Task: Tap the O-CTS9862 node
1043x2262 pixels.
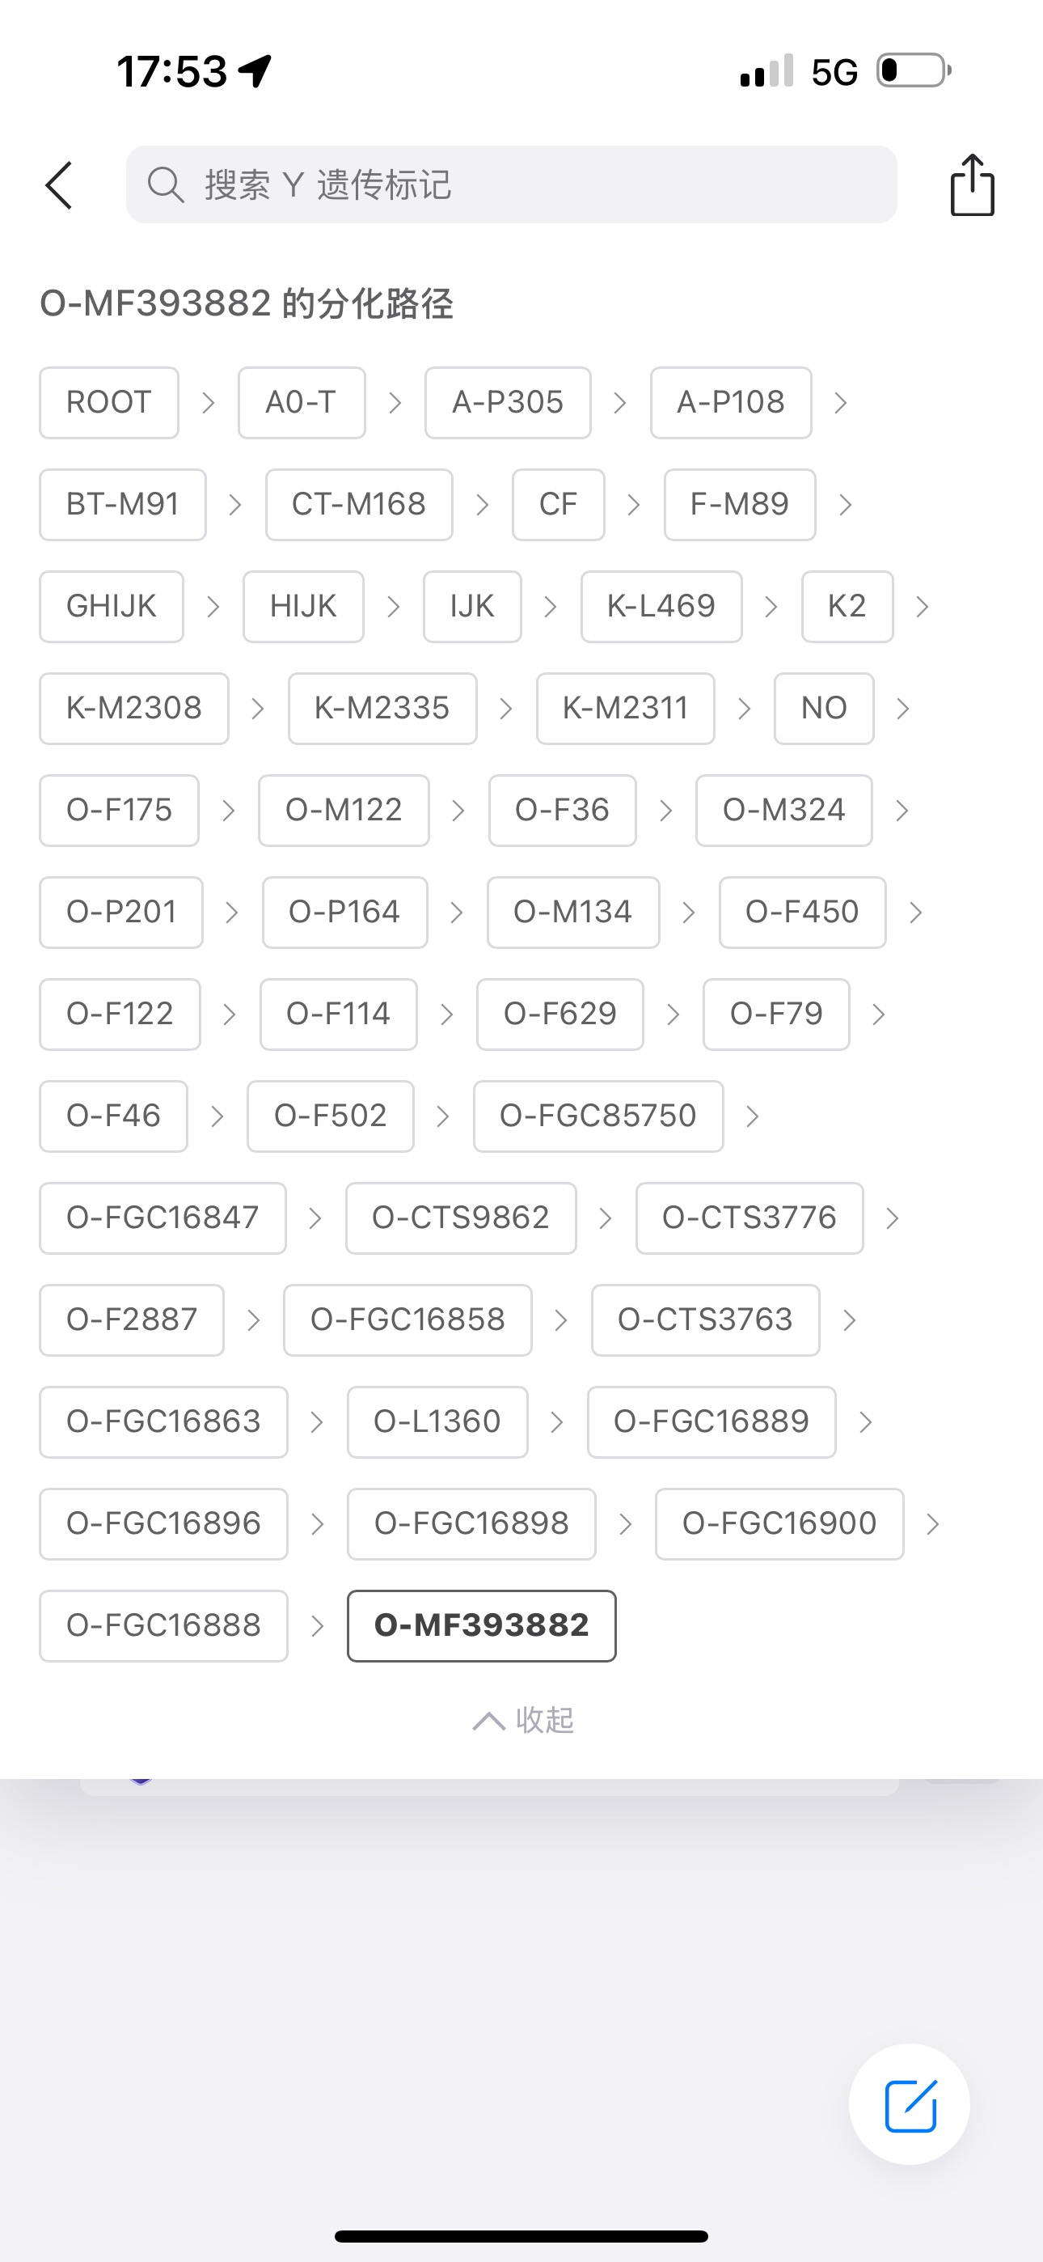Action: point(461,1218)
